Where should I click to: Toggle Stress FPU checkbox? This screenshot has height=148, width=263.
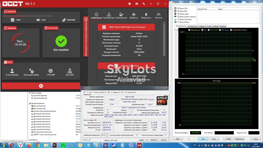point(179,11)
